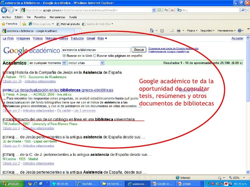Click 'Citado por 78' link
Viewport: 250px width, 187px height.
pos(12,81)
